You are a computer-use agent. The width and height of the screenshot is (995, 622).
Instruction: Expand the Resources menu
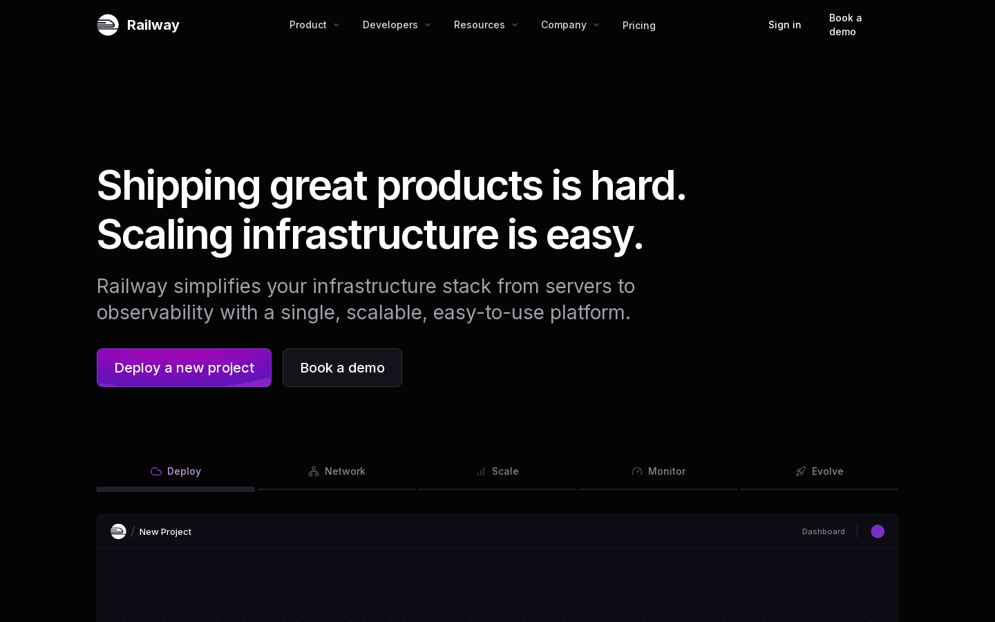tap(485, 25)
